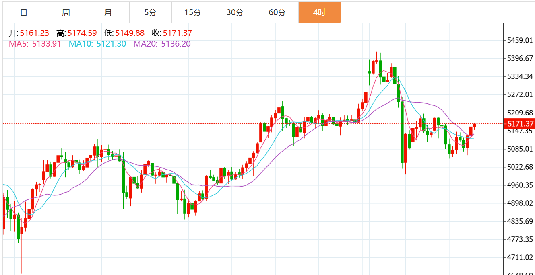Click the 5334.34 price axis label

point(520,76)
